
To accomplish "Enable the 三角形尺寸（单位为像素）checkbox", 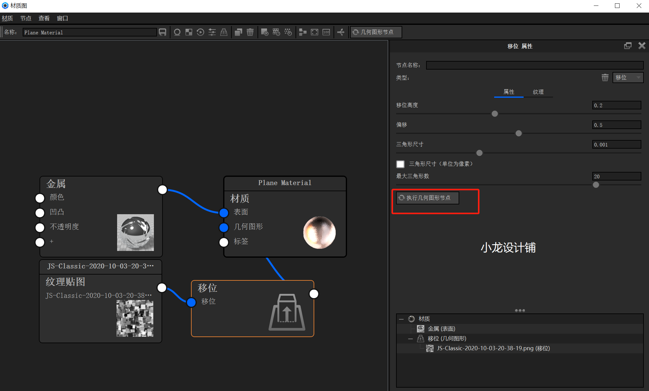I will (400, 164).
